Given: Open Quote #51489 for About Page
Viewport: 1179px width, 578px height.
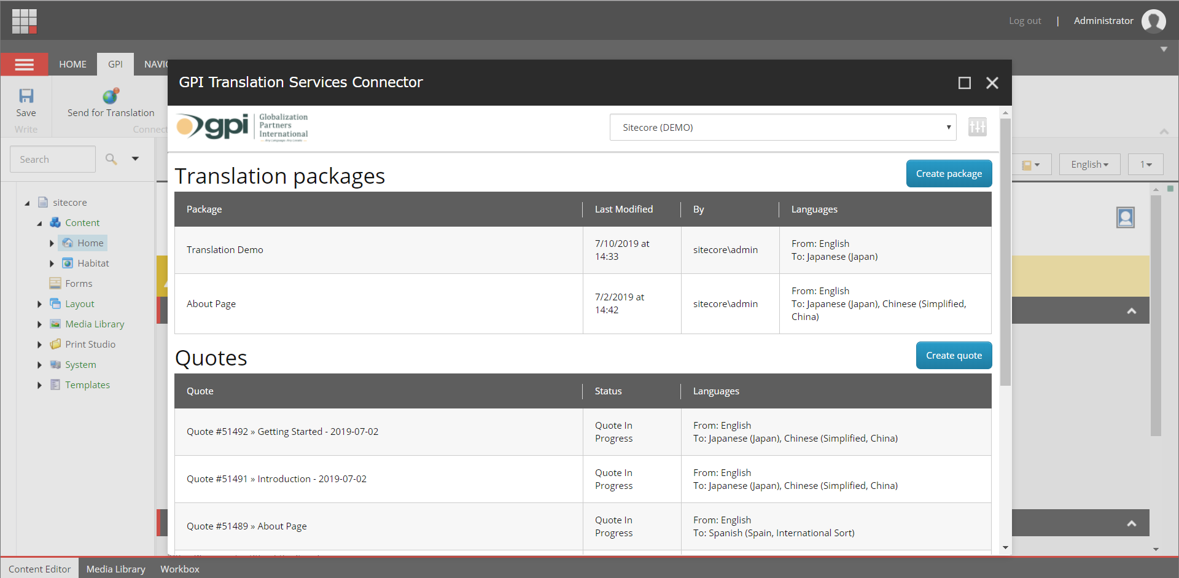Looking at the screenshot, I should click(246, 526).
